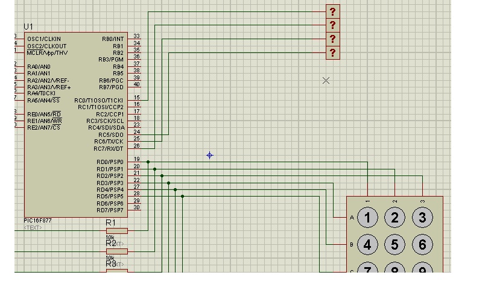Click the OSC1/CLKIN pin label
Image resolution: width=494 pixels, height=281 pixels.
point(44,39)
